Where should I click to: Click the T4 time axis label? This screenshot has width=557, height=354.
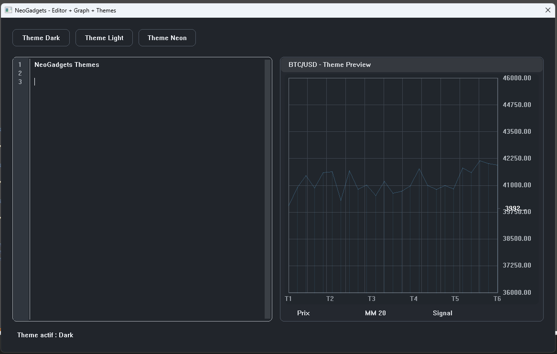coord(414,299)
